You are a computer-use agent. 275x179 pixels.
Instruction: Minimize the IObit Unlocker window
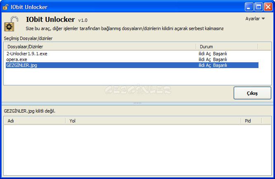[249, 7]
